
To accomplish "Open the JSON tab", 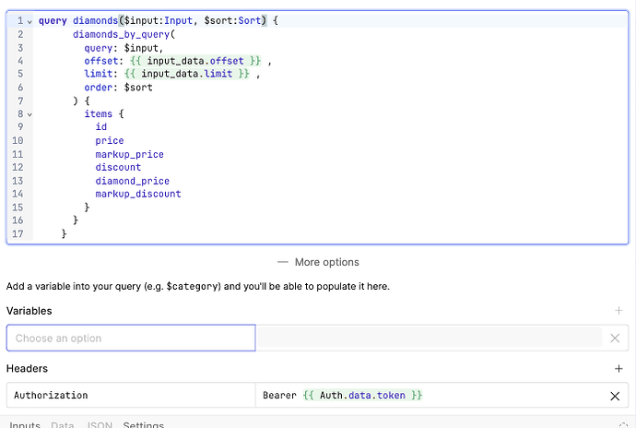I will (x=100, y=424).
